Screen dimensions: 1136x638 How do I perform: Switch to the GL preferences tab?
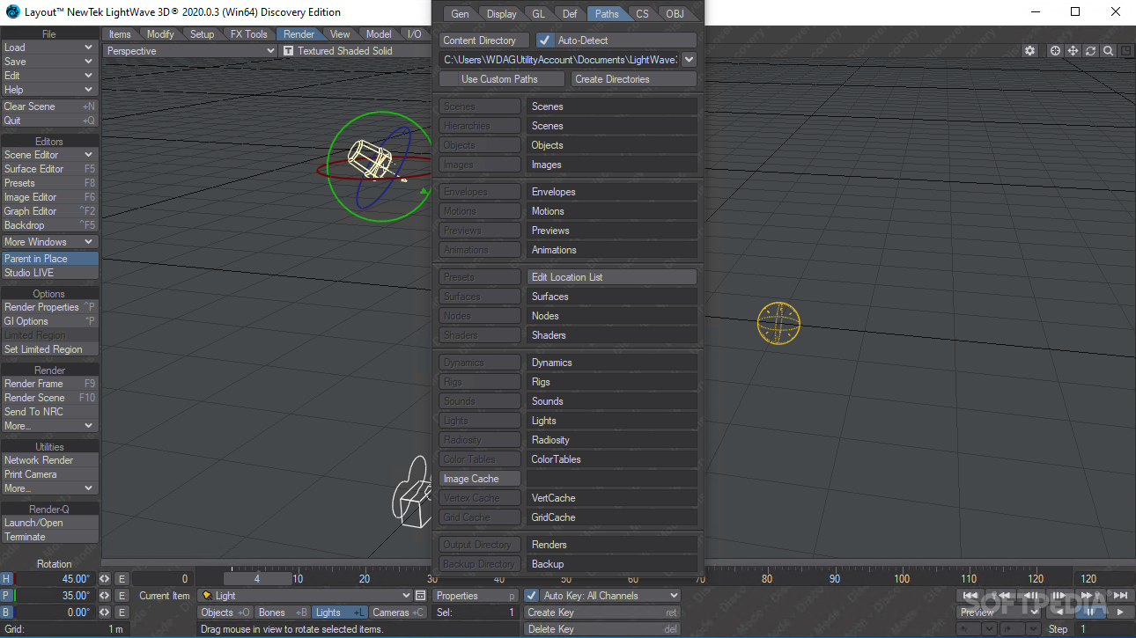point(539,14)
